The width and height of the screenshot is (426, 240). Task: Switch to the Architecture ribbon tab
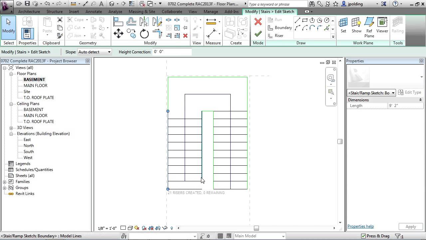pyautogui.click(x=29, y=11)
